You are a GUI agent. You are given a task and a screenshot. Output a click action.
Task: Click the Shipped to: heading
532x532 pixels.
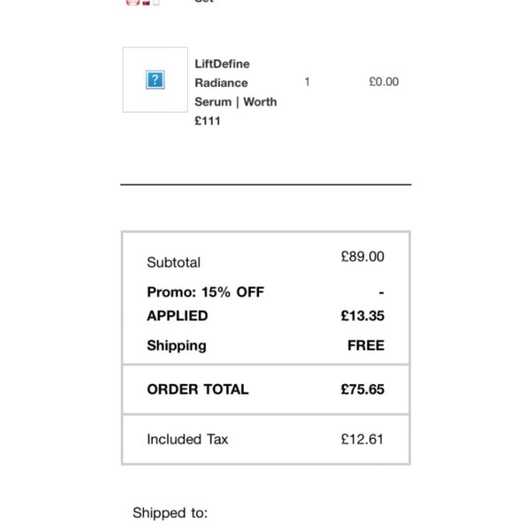pyautogui.click(x=170, y=512)
